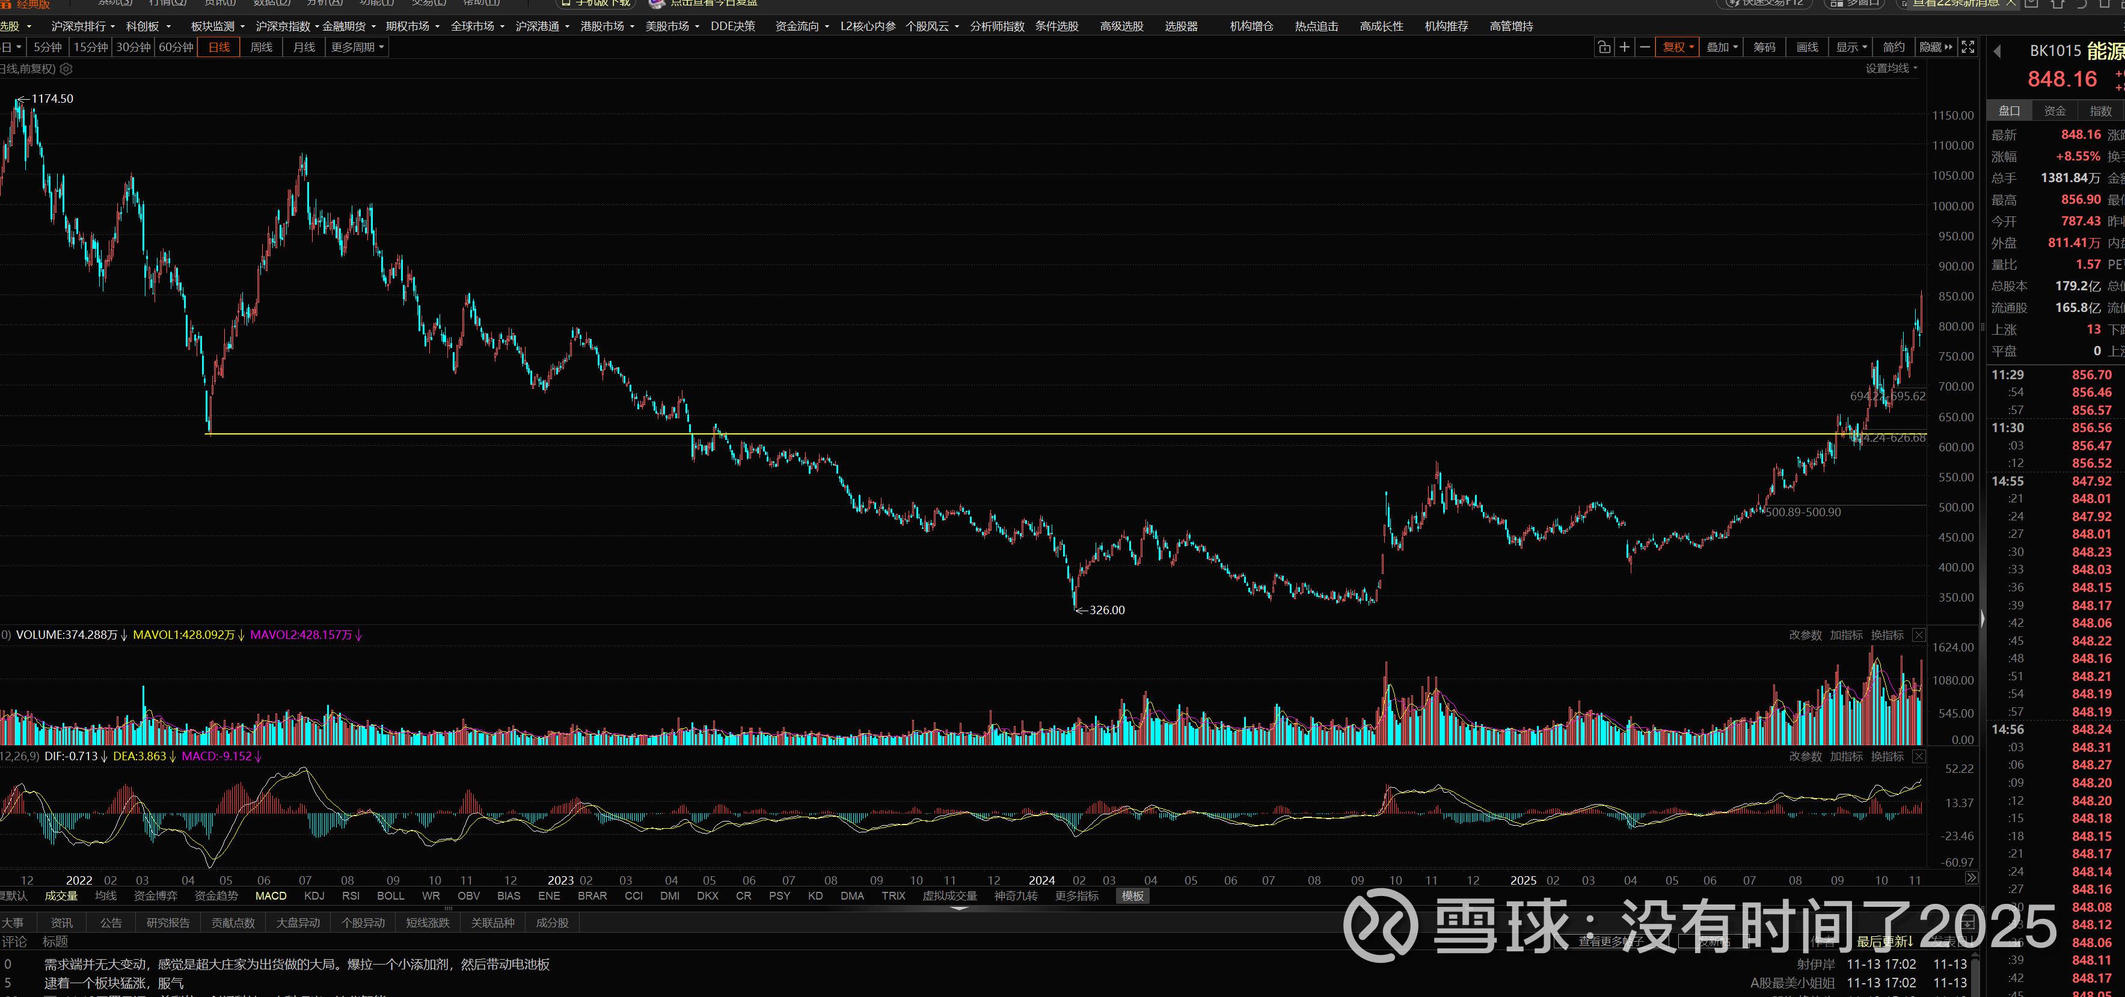Viewport: 2125px width, 997px height.
Task: Zoom in chart with plus icon
Action: [x=1624, y=47]
